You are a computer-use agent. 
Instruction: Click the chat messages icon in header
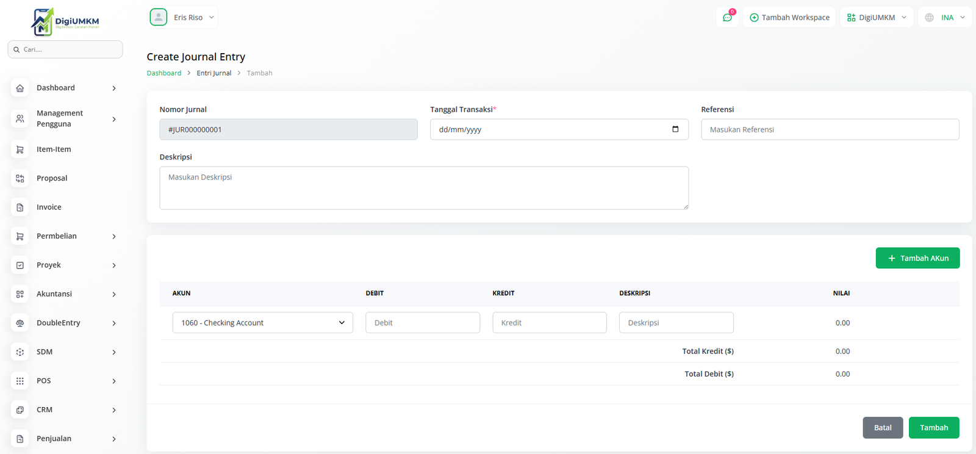click(727, 18)
